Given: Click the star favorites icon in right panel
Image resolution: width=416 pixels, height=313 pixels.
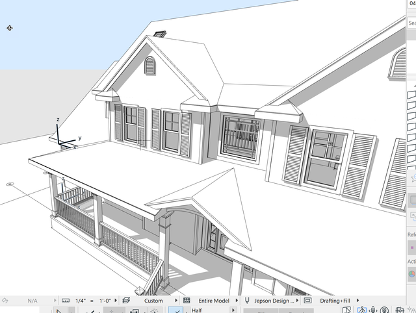Looking at the screenshot, I should [x=413, y=178].
